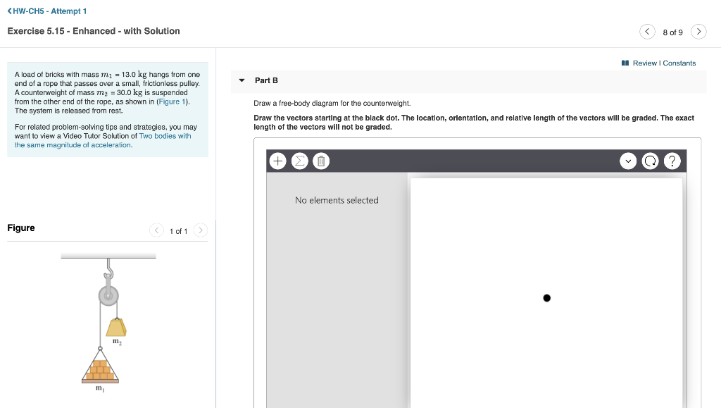
Task: Click the 'Figure' heading
Action: [x=21, y=228]
